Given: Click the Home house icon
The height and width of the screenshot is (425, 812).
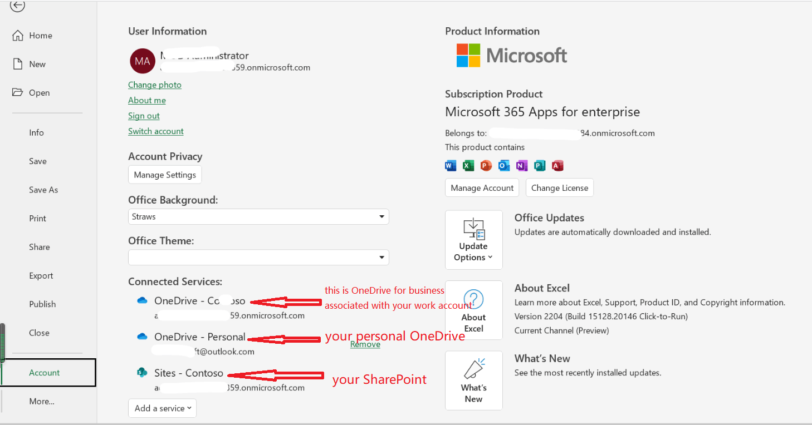Looking at the screenshot, I should 18,36.
